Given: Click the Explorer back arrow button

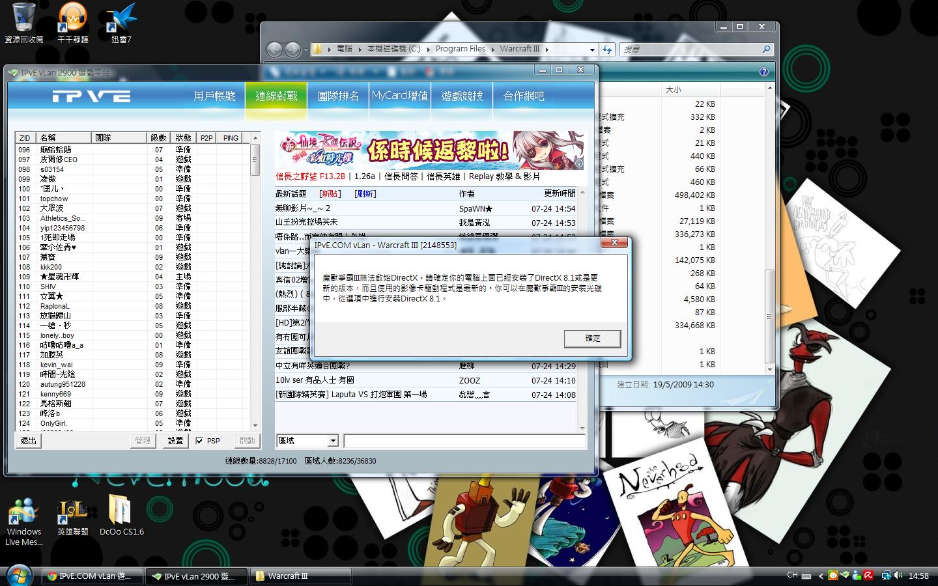Looking at the screenshot, I should pos(275,49).
